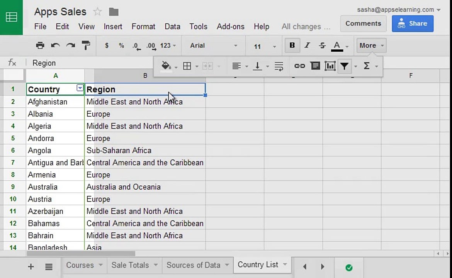The image size is (452, 278).
Task: Insert a link
Action: coord(299,66)
